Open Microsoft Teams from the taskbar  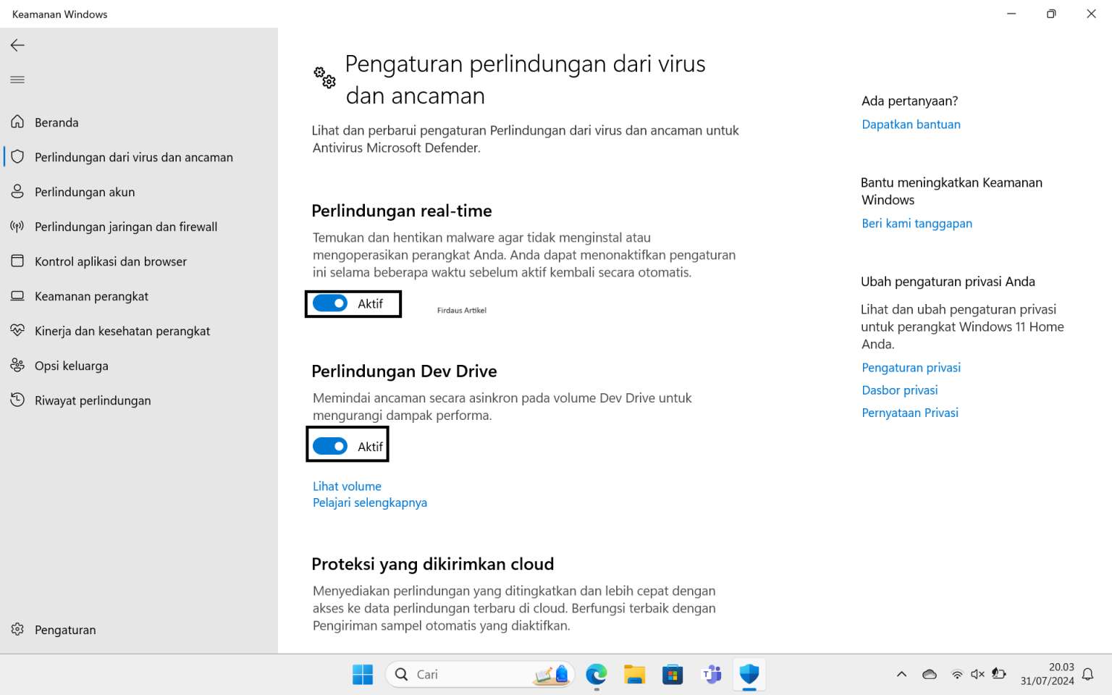pyautogui.click(x=712, y=674)
